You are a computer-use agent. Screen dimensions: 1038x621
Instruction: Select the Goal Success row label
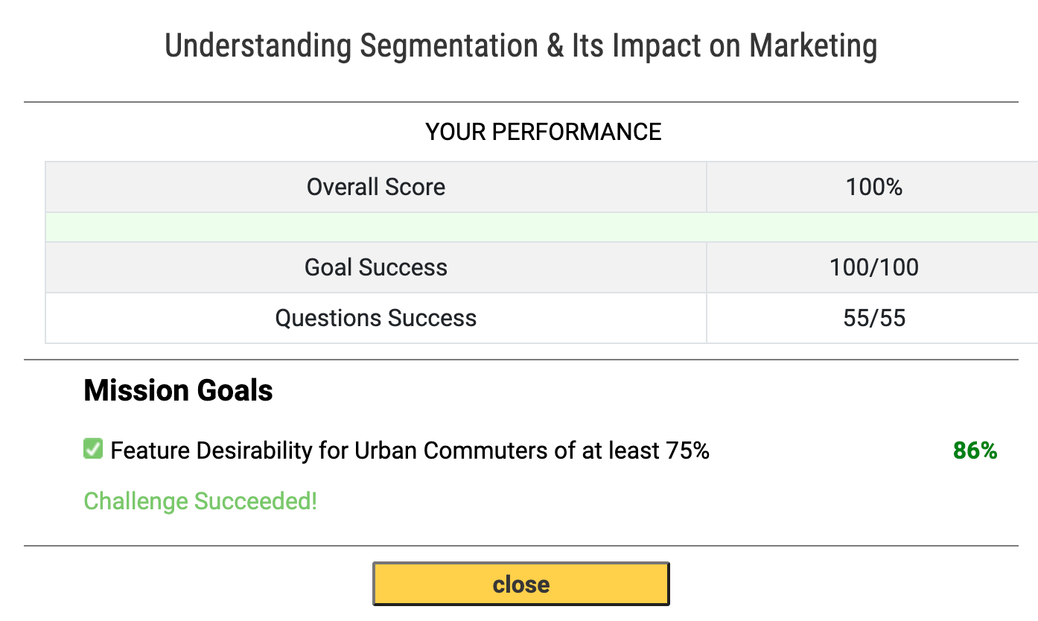pyautogui.click(x=376, y=267)
